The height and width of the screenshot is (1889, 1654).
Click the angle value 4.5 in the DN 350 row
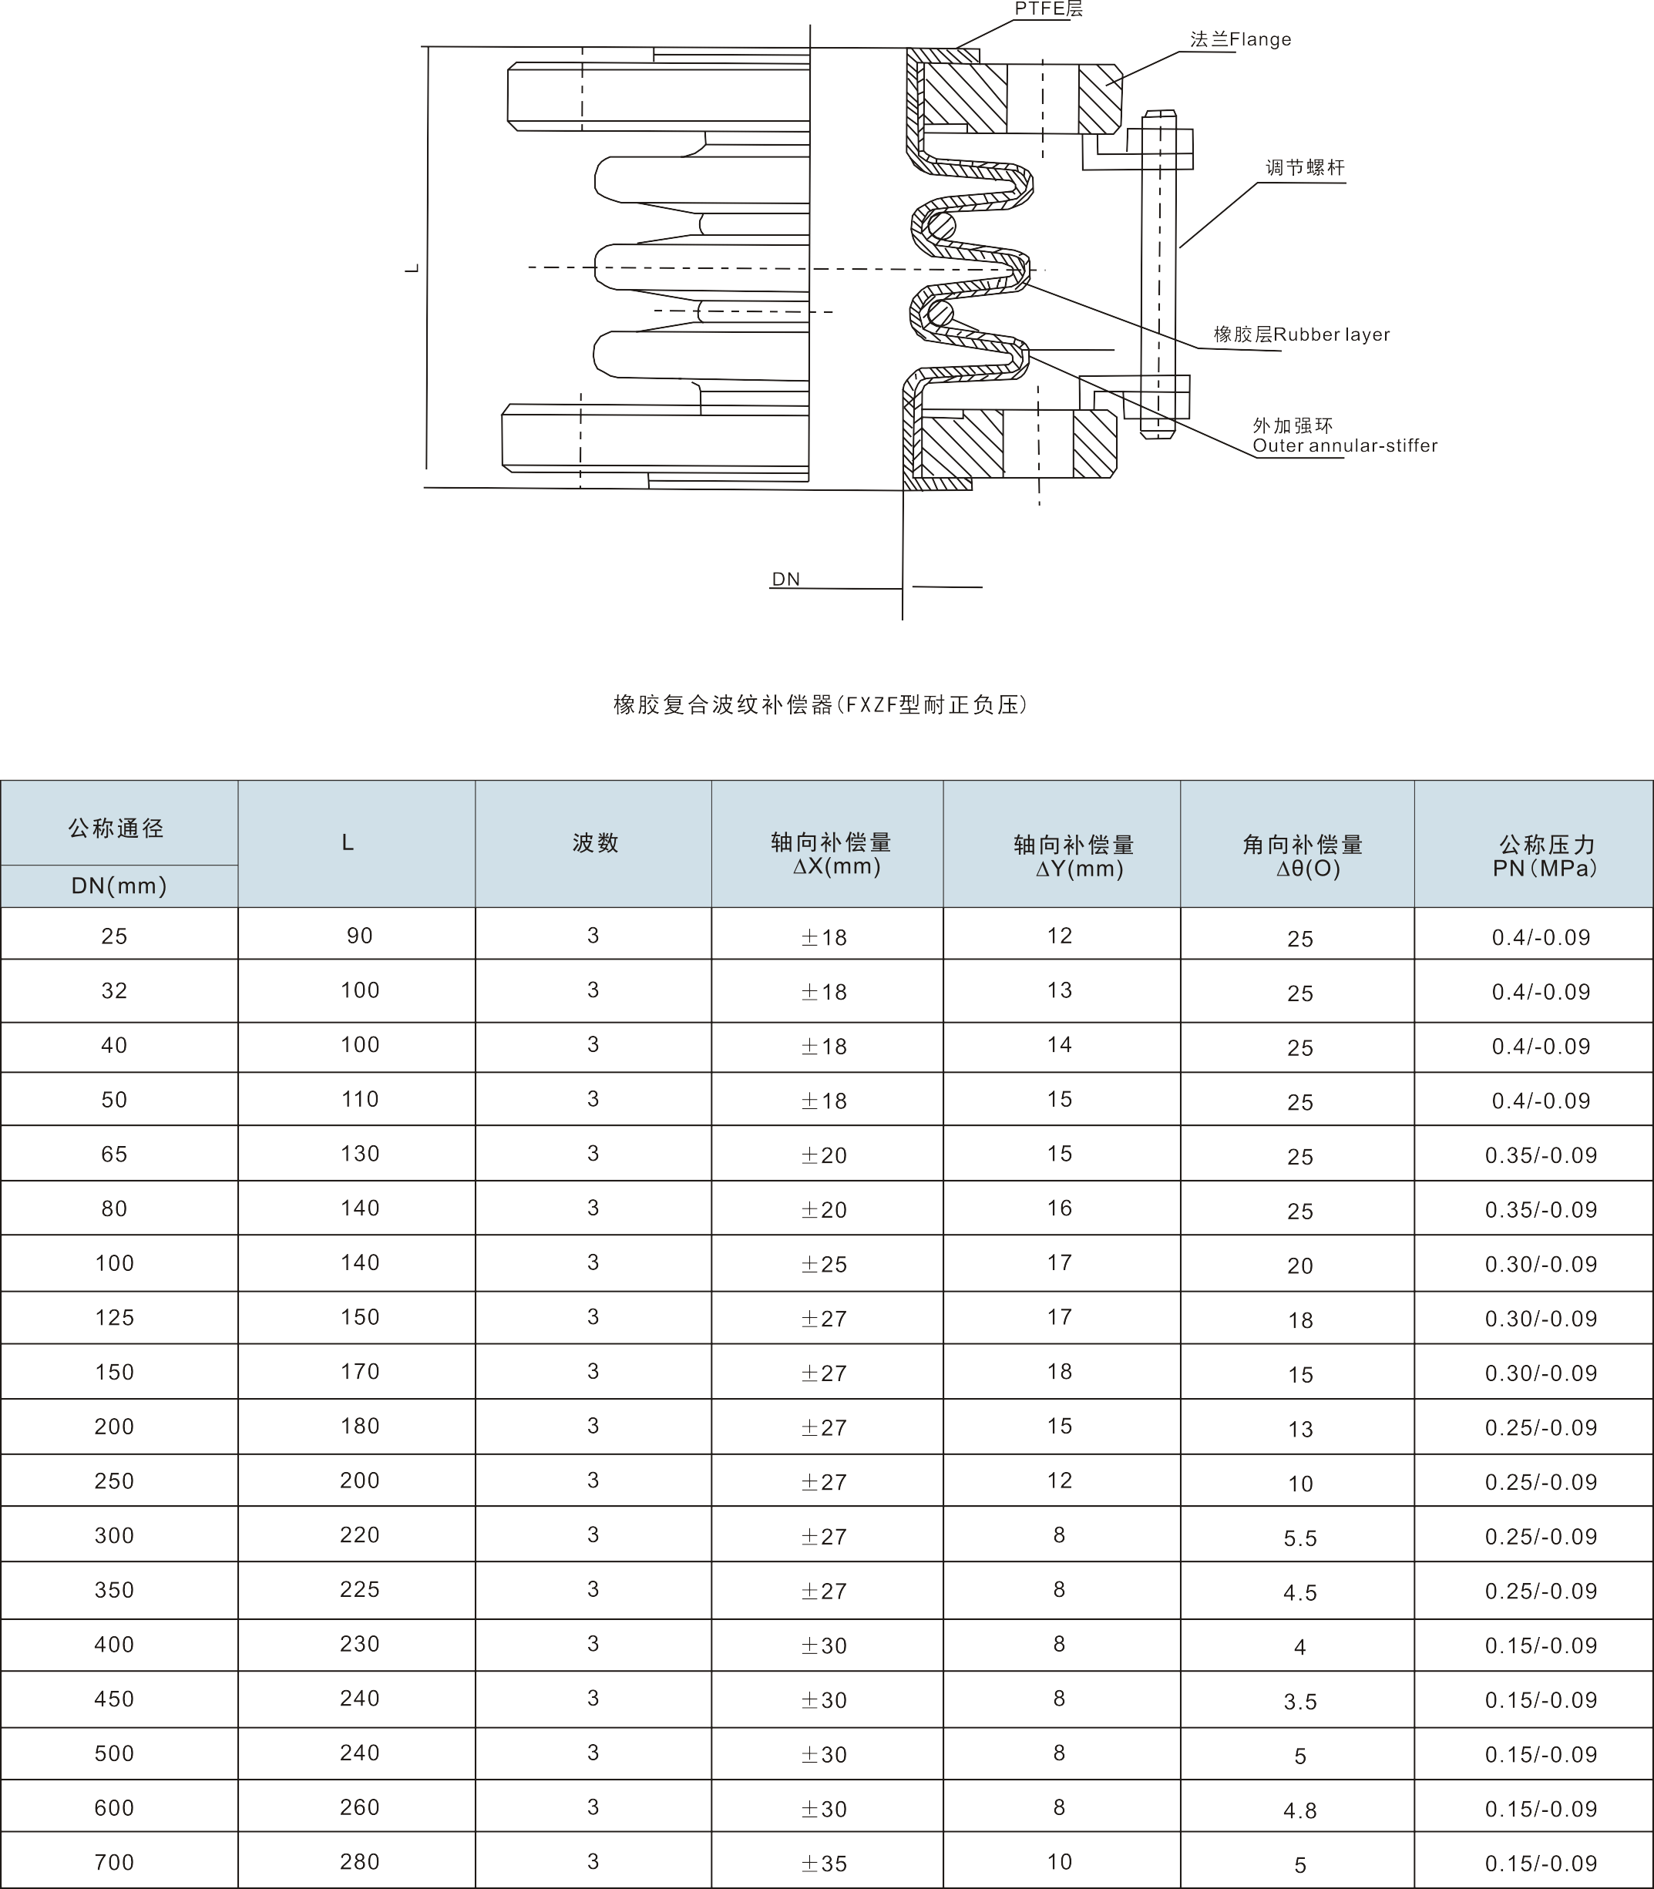(1300, 1593)
